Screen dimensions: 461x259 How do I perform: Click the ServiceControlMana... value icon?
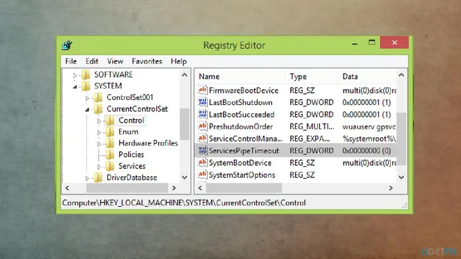tap(202, 138)
